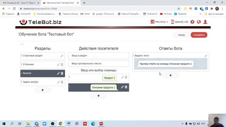
Task: Open the help question mark icon
Action: click(x=192, y=22)
